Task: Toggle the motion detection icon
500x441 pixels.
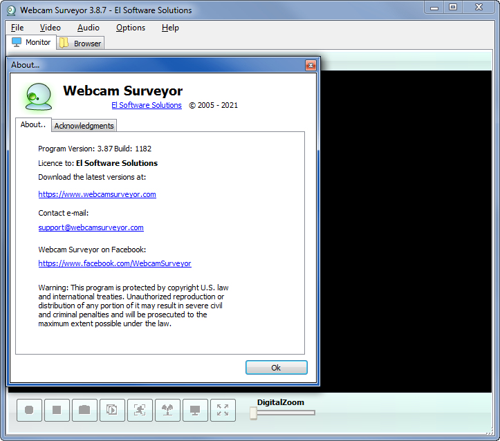Action: pyautogui.click(x=140, y=410)
